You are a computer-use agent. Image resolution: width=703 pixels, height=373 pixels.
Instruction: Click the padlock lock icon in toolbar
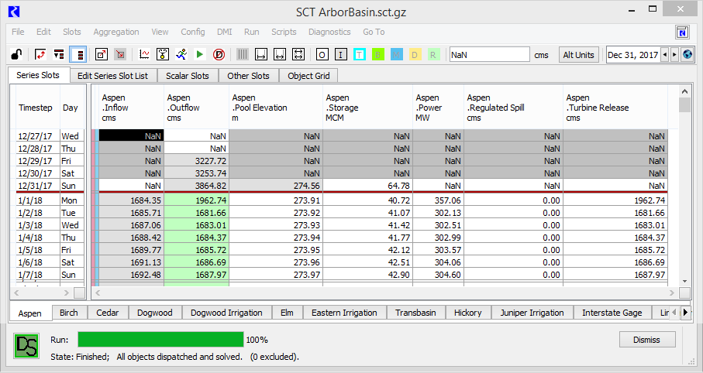click(16, 55)
